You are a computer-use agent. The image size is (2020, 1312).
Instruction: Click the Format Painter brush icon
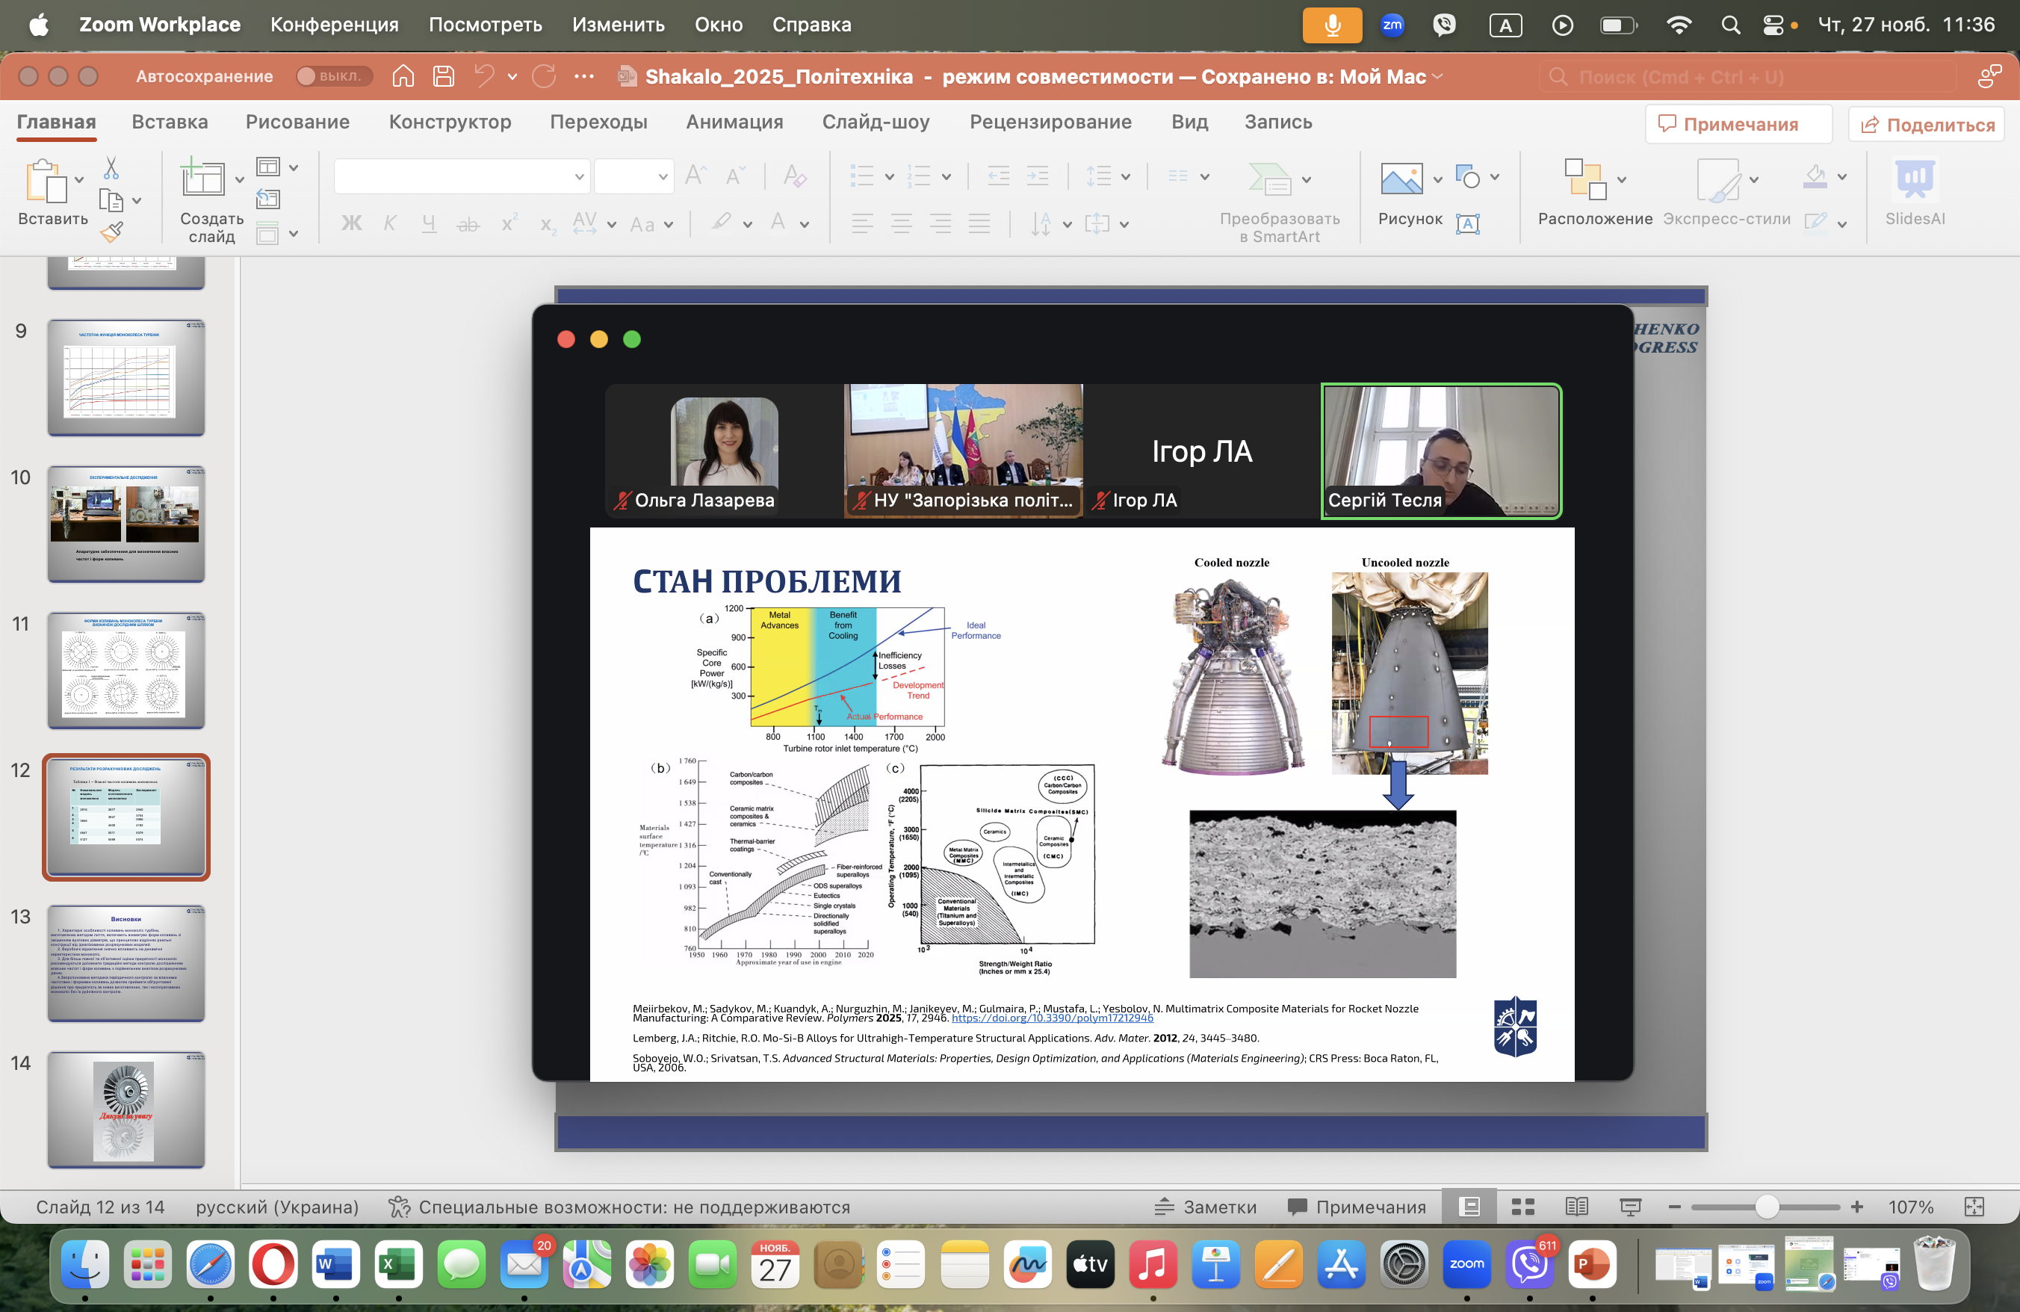pyautogui.click(x=111, y=232)
